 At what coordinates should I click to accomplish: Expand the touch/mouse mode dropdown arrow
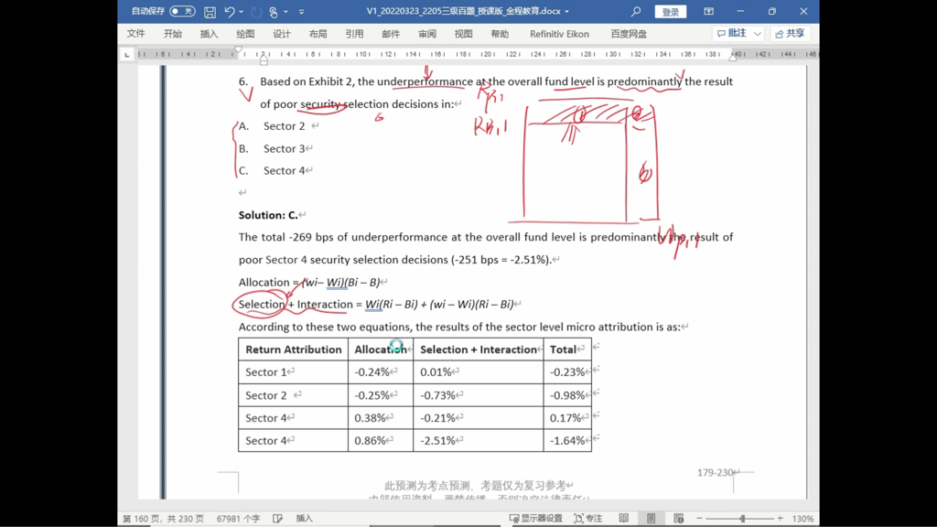click(285, 11)
